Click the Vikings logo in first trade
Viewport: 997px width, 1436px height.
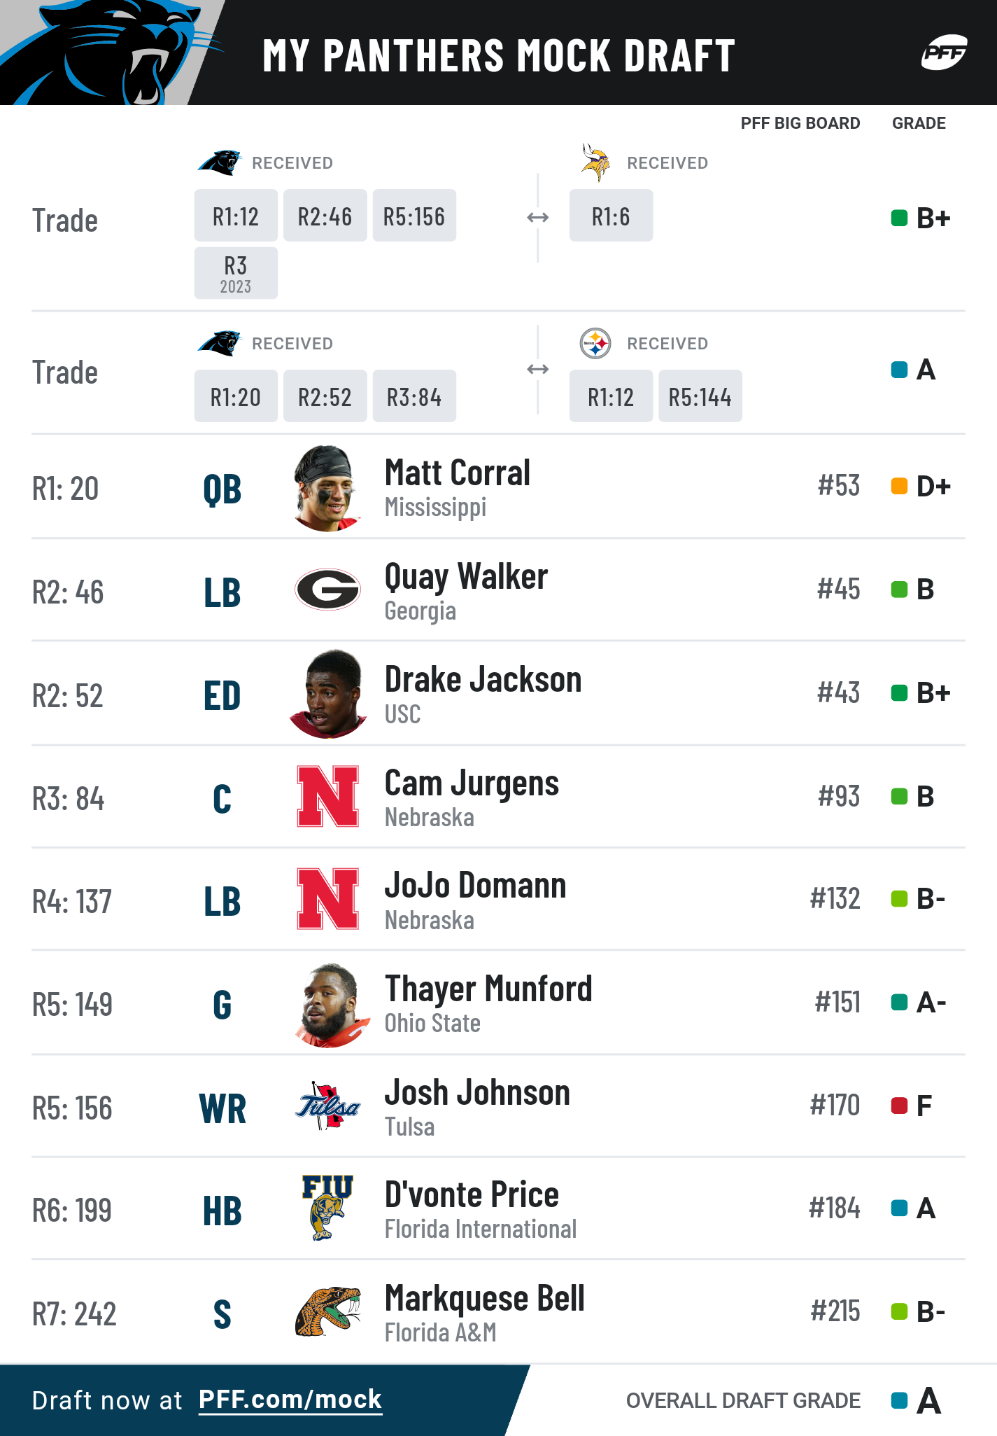click(x=595, y=162)
